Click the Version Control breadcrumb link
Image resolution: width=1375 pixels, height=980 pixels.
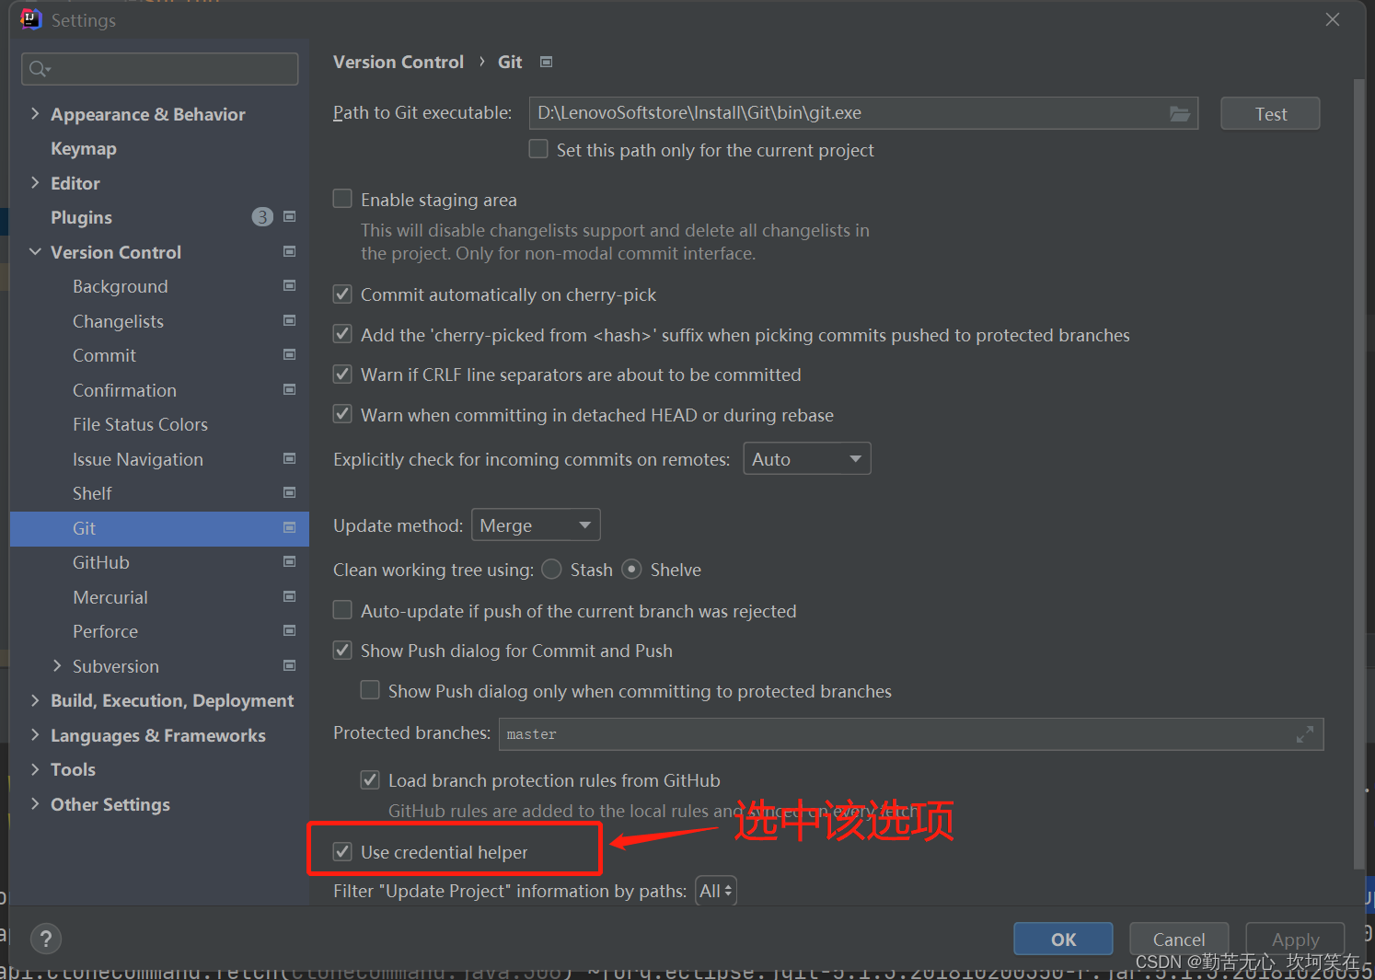coord(399,62)
